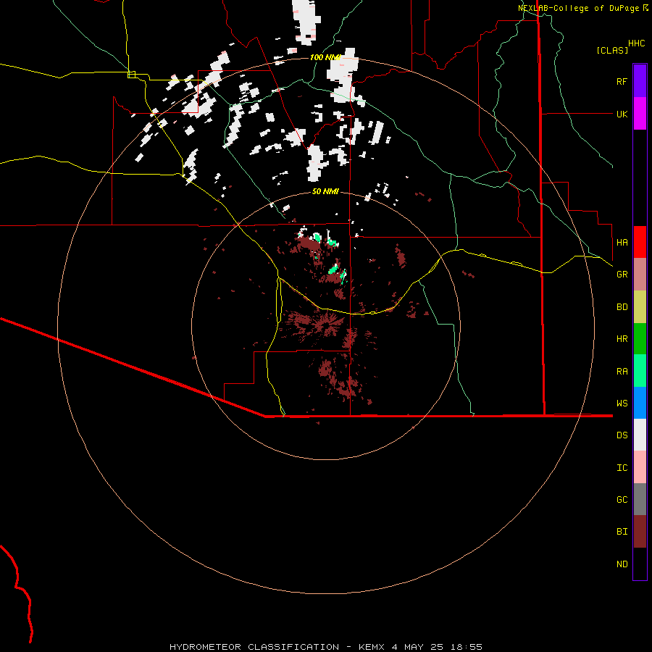The width and height of the screenshot is (652, 652).
Task: Click the ND black legend swatch
Action: pos(640,564)
